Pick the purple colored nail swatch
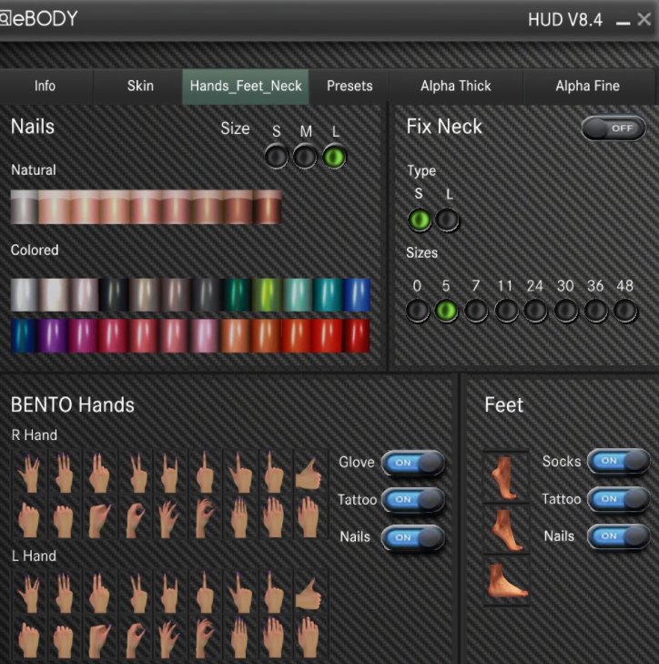 [55, 335]
